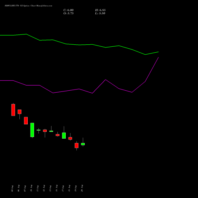Click the green upper indicator line
The height and width of the screenshot is (198, 198).
79,45
